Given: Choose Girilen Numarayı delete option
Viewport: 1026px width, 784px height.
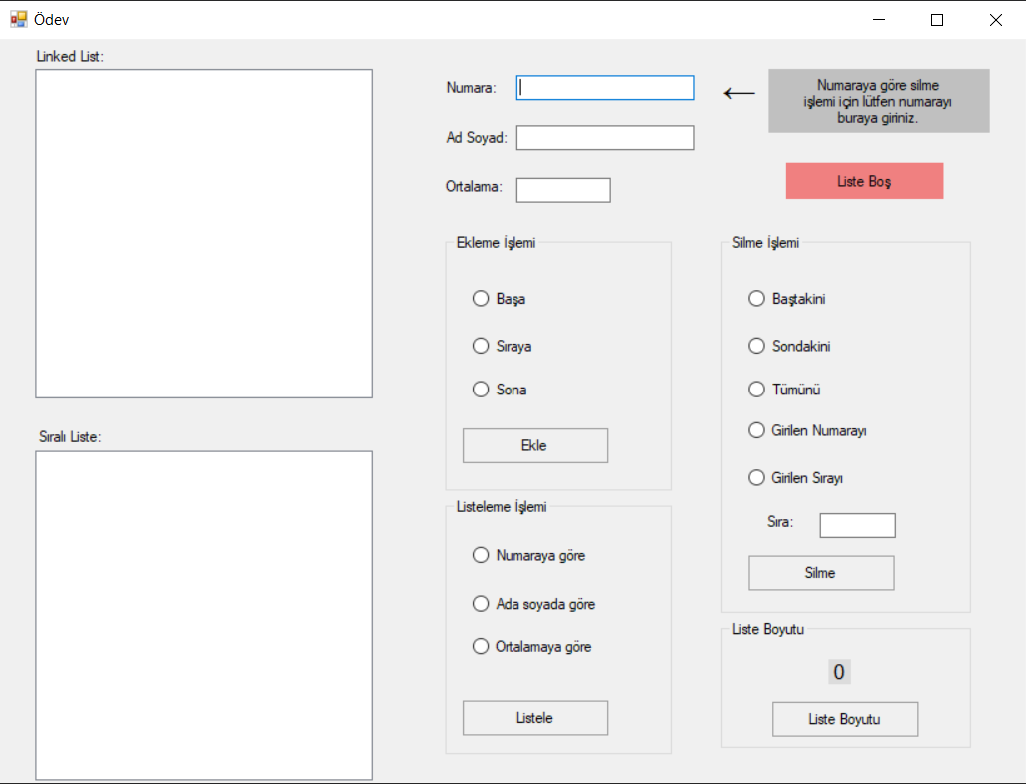Looking at the screenshot, I should click(807, 430).
